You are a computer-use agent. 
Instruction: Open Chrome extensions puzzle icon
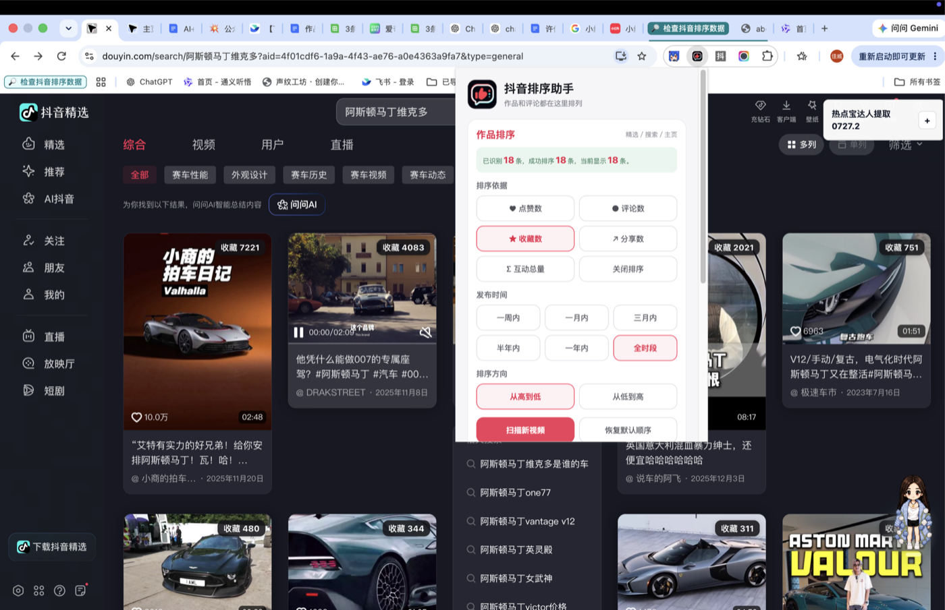(x=767, y=56)
